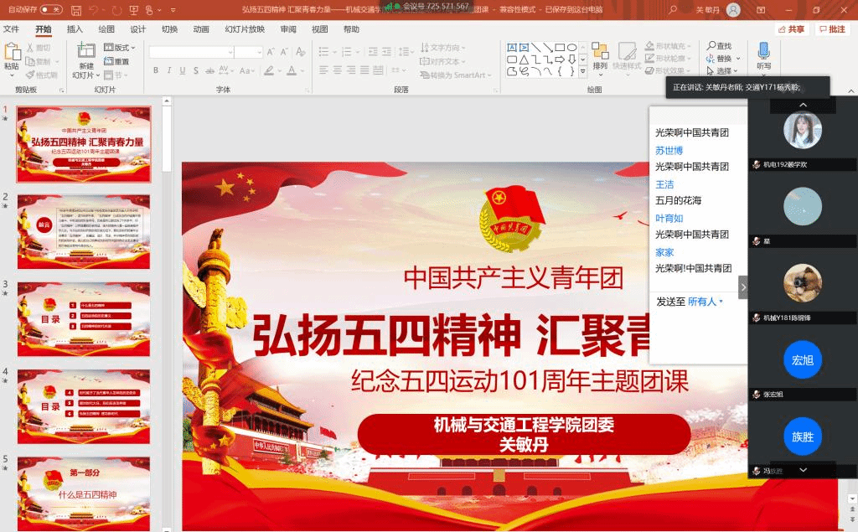Click the 选择 (Select) button
The image size is (858, 532).
(721, 70)
